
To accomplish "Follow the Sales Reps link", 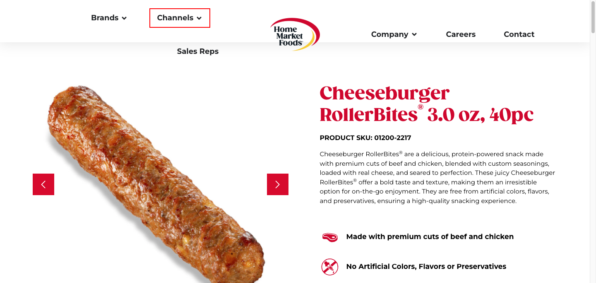I will click(198, 51).
